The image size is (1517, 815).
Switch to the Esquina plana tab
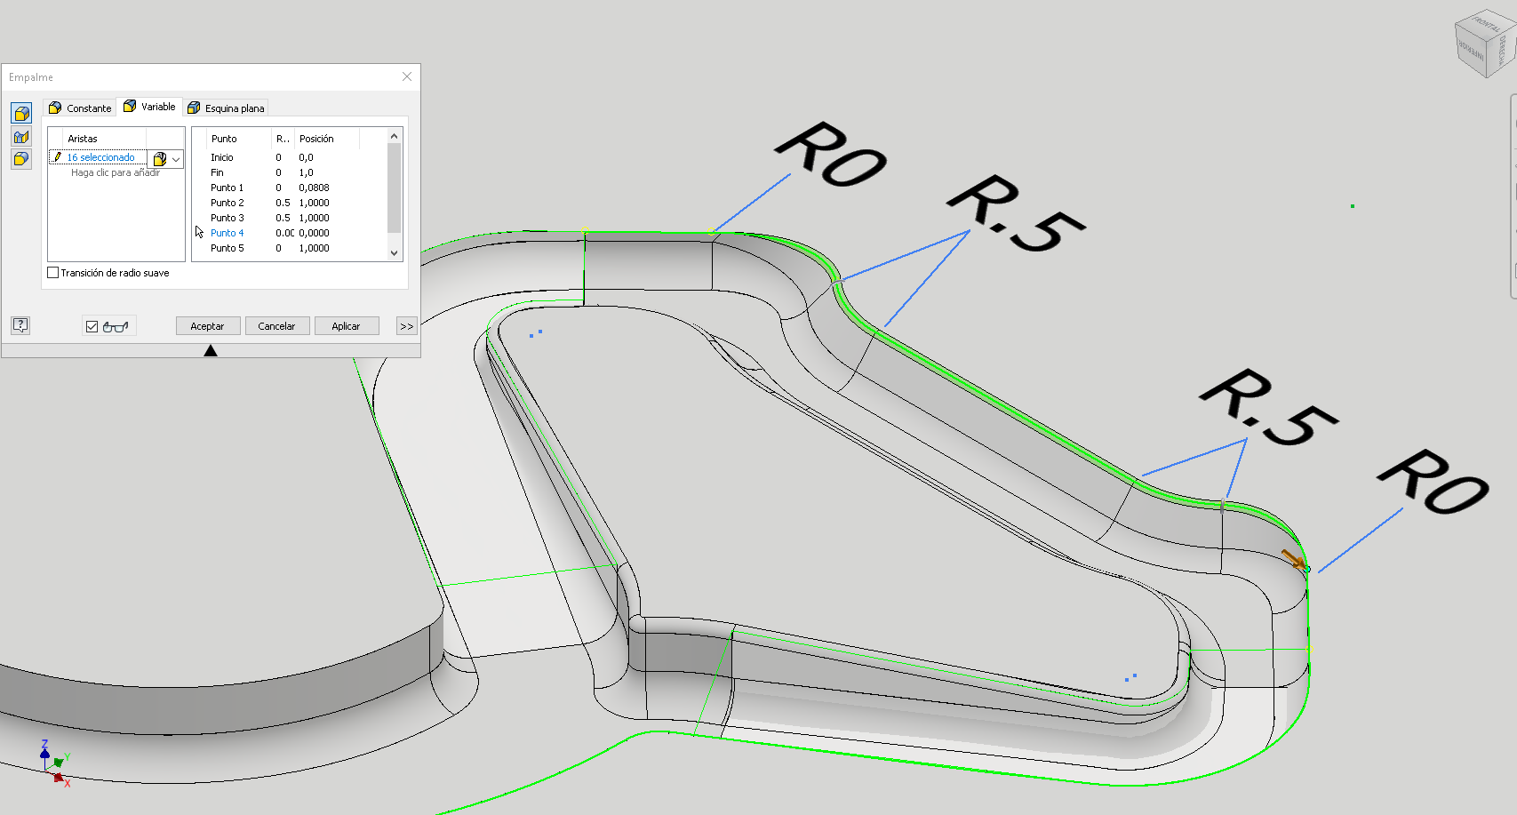point(226,108)
